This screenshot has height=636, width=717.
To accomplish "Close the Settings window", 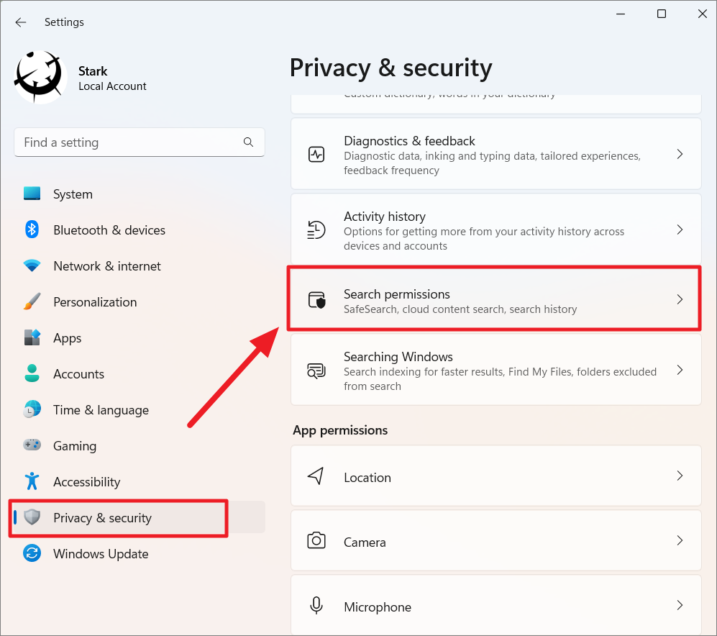I will click(703, 14).
